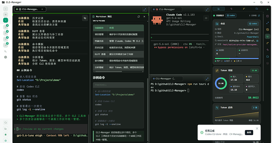Click the 33.8K badge on Token usage card

click(x=254, y=71)
